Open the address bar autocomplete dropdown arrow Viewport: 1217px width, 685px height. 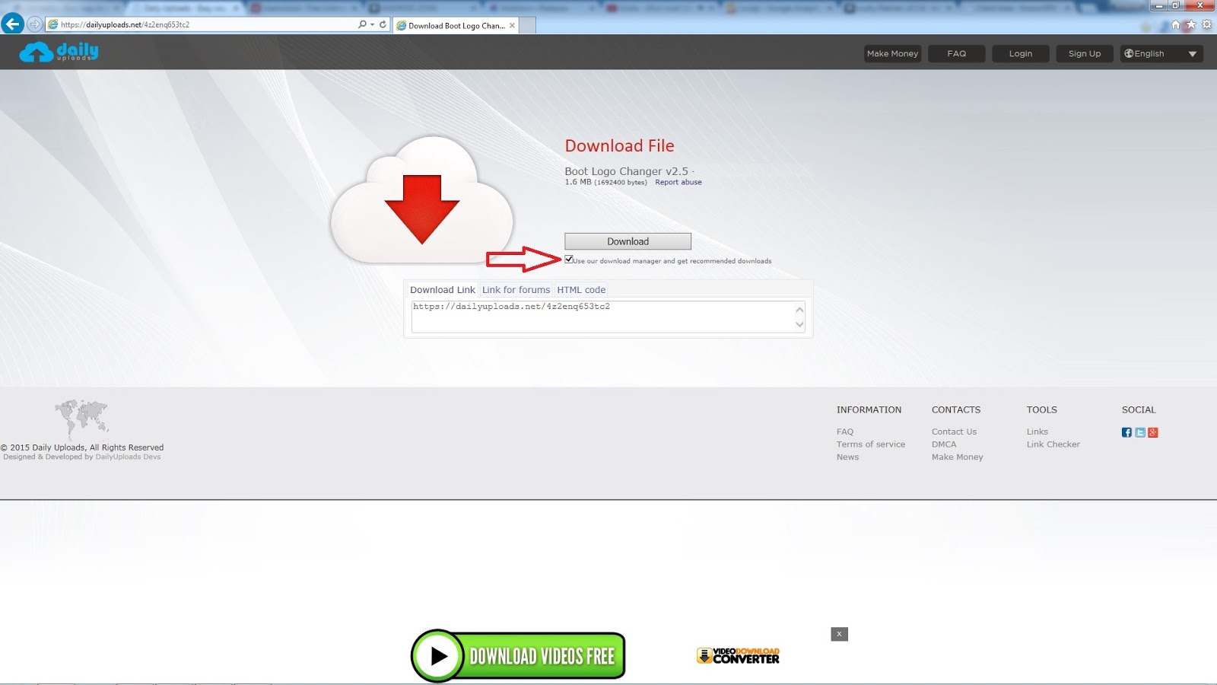point(372,24)
